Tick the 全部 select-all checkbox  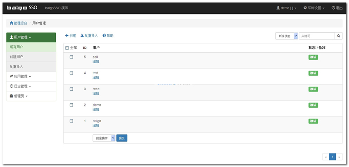(x=67, y=48)
